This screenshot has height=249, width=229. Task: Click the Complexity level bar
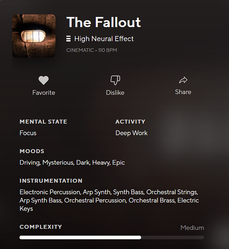[x=111, y=237]
